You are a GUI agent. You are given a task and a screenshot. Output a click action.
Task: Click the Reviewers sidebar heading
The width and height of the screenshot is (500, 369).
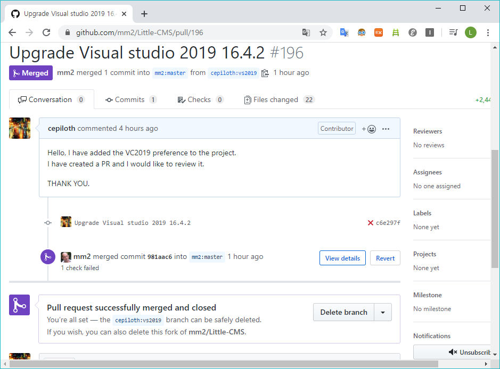(x=428, y=131)
